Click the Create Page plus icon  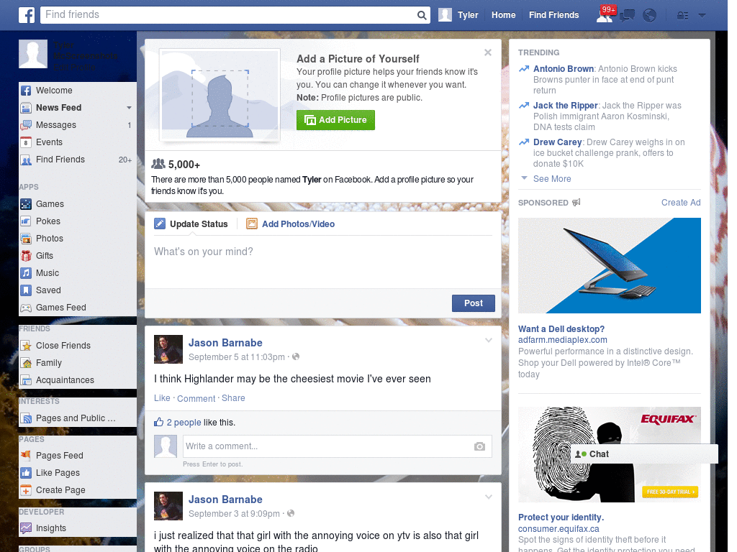[26, 490]
